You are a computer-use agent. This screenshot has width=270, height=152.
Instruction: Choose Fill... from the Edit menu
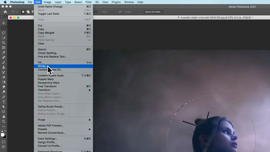pyautogui.click(x=64, y=62)
